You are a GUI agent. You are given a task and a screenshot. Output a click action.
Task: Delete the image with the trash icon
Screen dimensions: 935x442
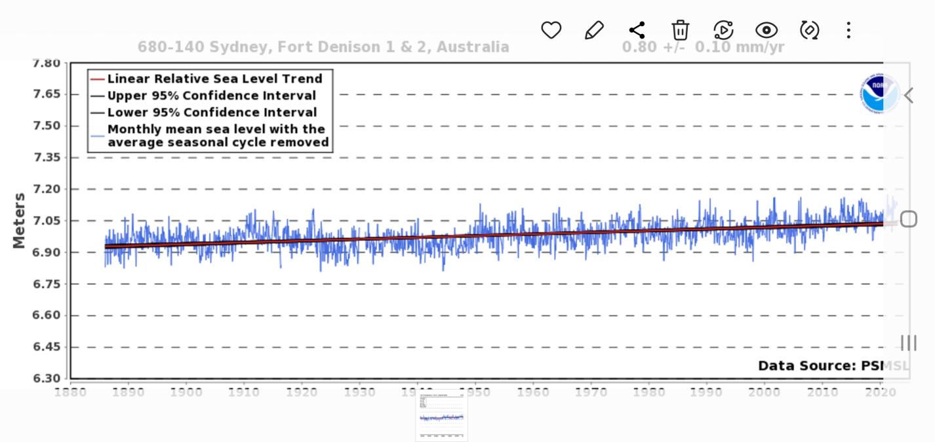pyautogui.click(x=680, y=30)
